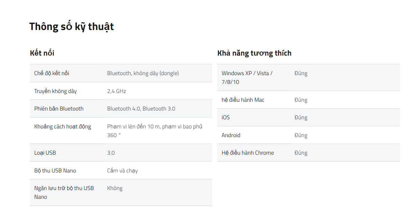The height and width of the screenshot is (217, 415).
Task: Click the 'Thông số kỹ thuật' heading
Action: (x=72, y=27)
